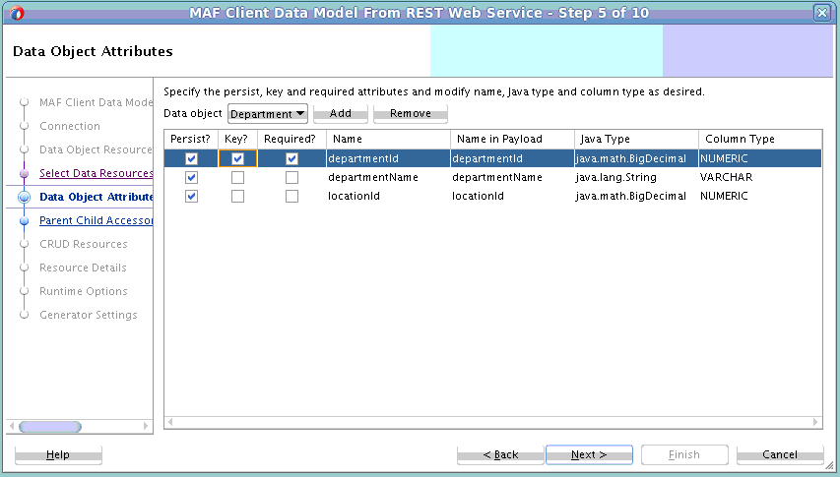Image resolution: width=840 pixels, height=477 pixels.
Task: Click the VARCHAR column type cell
Action: (760, 178)
